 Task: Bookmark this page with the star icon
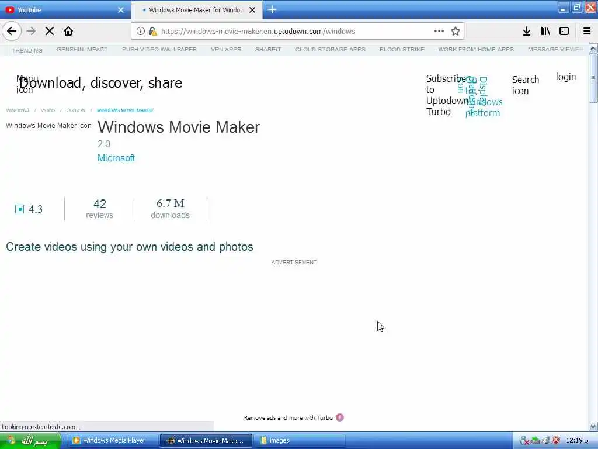coord(456,32)
